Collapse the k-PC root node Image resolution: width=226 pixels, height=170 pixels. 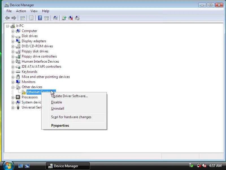[x=8, y=26]
